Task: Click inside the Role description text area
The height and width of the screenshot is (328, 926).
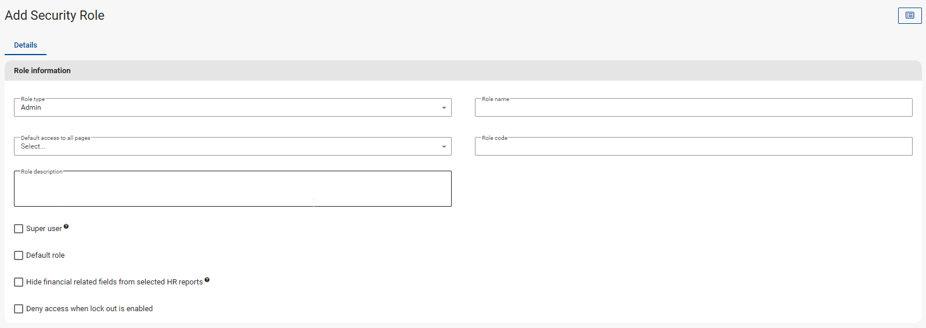Action: (x=232, y=190)
